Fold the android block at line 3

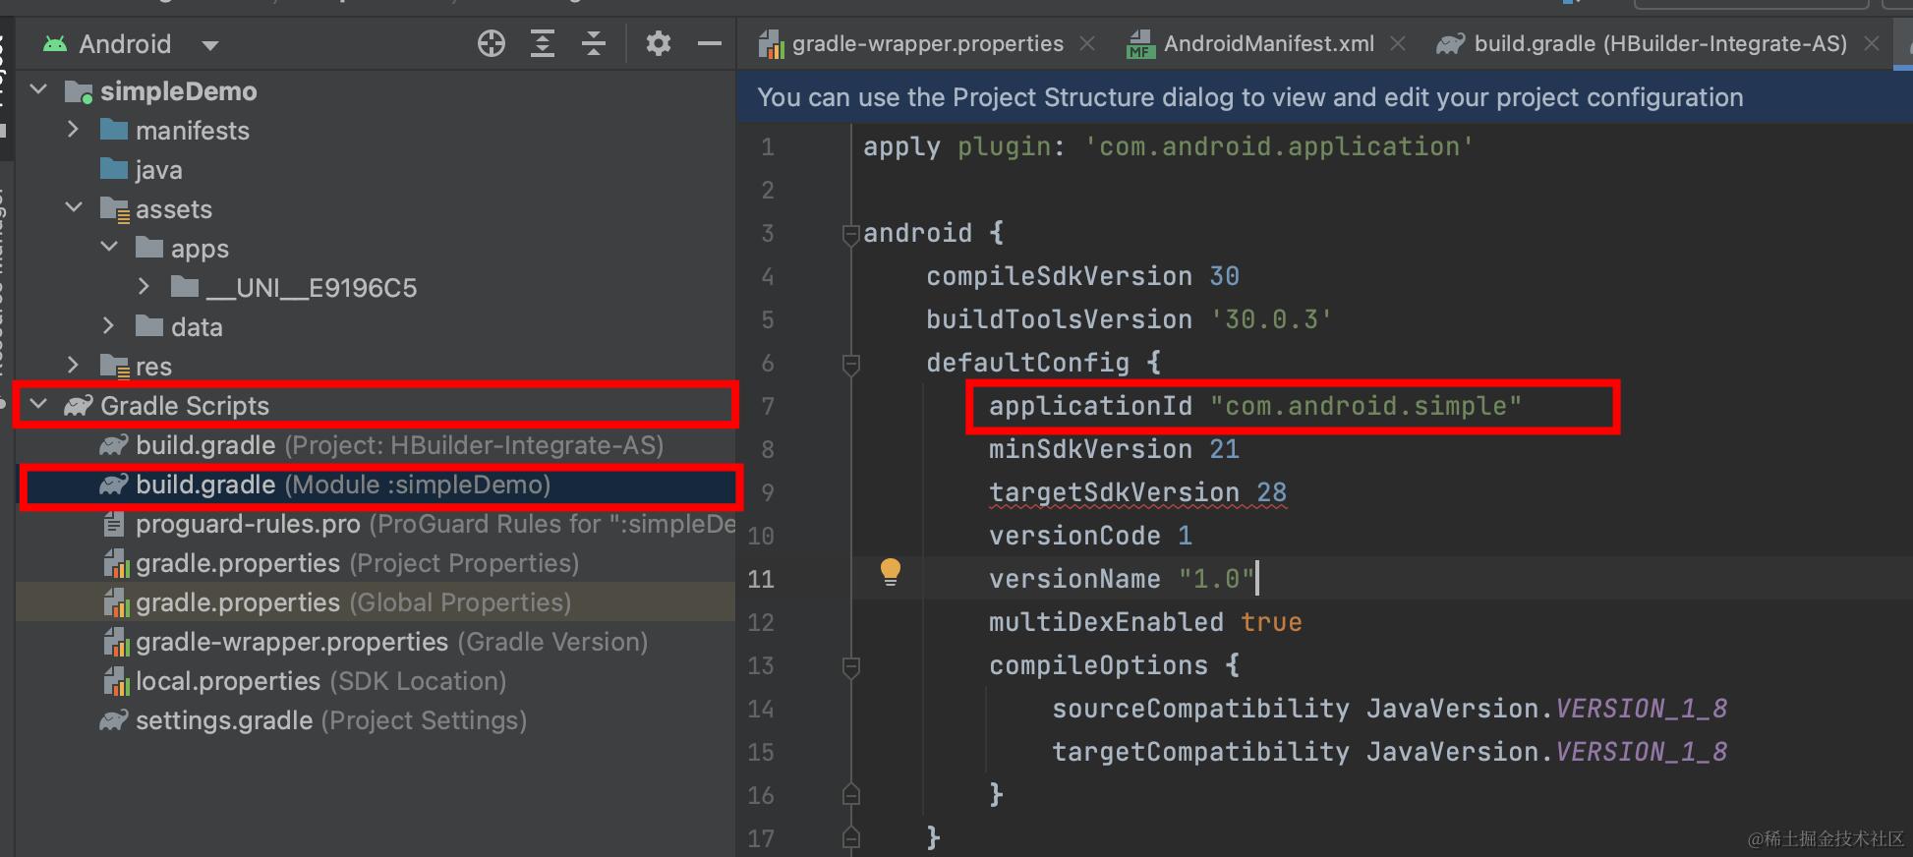click(851, 234)
